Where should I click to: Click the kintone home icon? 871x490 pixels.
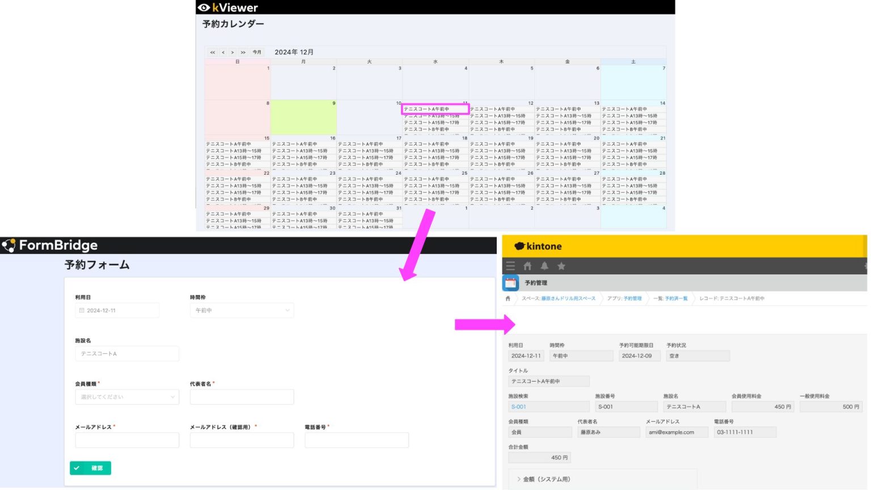(528, 265)
